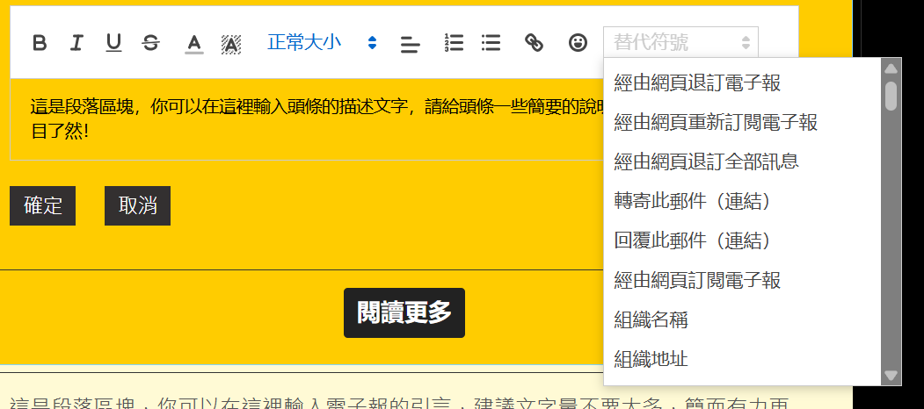
Task: Click the 閱讀更多 button
Action: 404,312
